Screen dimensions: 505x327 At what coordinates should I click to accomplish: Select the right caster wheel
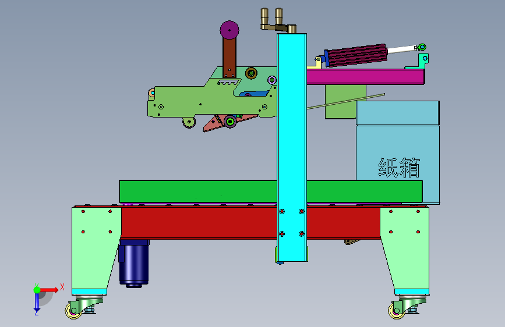(397, 311)
